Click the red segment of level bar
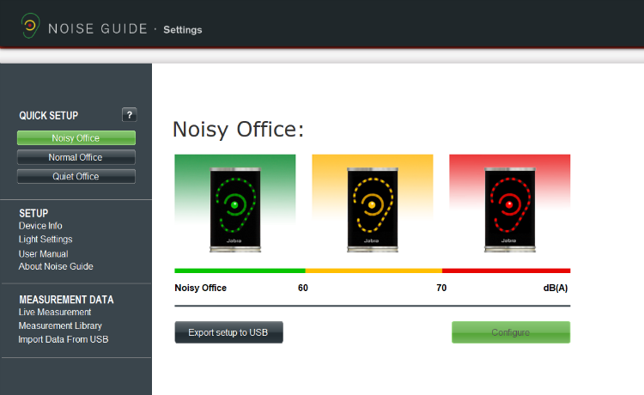 click(507, 270)
